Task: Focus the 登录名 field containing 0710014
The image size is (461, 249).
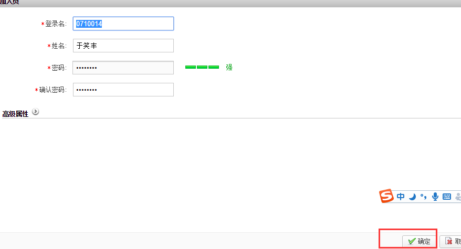Action: click(123, 24)
